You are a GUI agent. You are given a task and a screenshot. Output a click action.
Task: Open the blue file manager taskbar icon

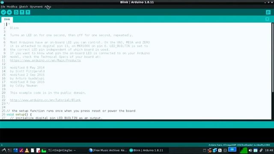click(x=15, y=150)
